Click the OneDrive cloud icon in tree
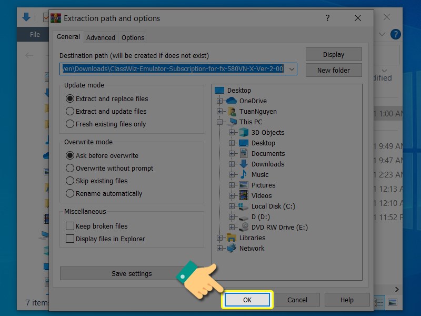This screenshot has width=421, height=316. (x=232, y=101)
